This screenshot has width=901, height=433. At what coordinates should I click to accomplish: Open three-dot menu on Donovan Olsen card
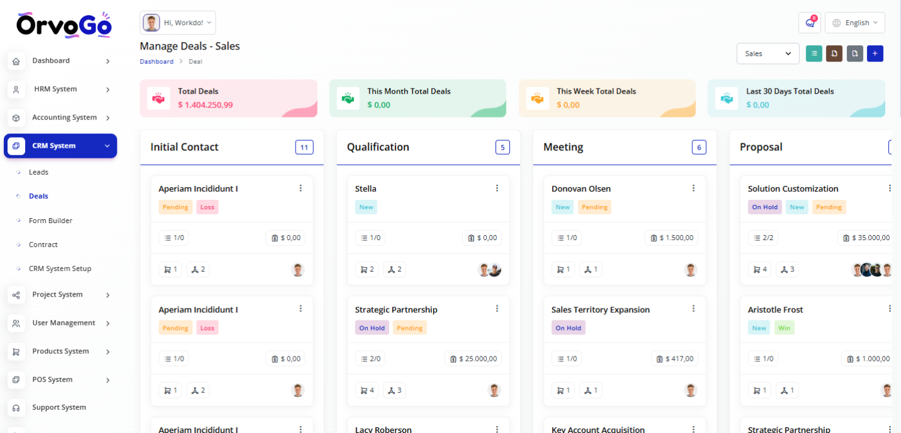[694, 189]
